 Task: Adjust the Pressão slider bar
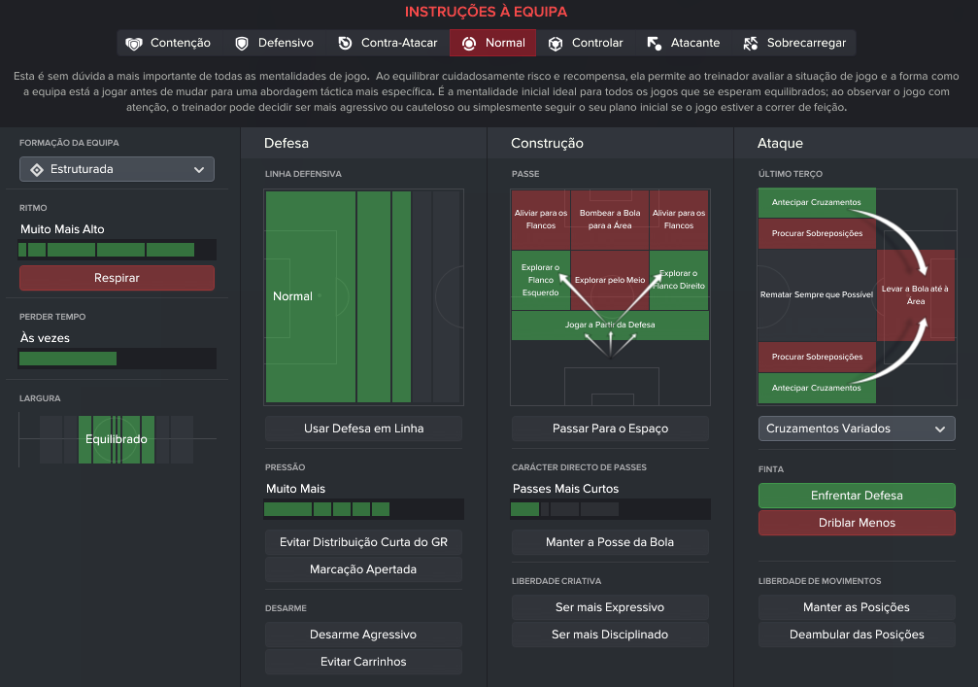coord(363,509)
